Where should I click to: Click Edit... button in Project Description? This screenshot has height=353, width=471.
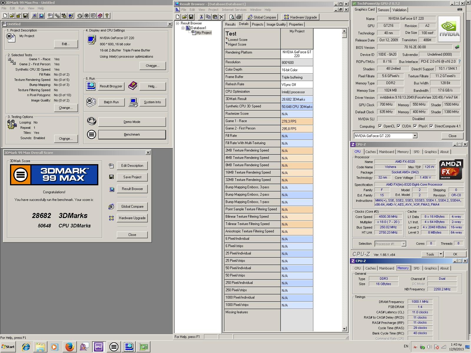click(66, 44)
